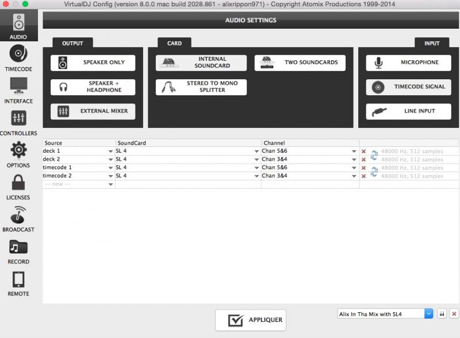Open source dropdown for deck 2
The width and height of the screenshot is (460, 338).
click(x=110, y=160)
